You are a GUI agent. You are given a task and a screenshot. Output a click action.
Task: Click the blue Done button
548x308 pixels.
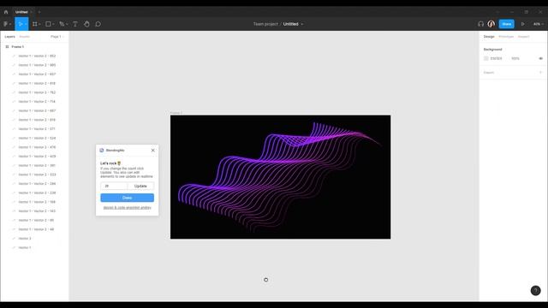(x=128, y=198)
